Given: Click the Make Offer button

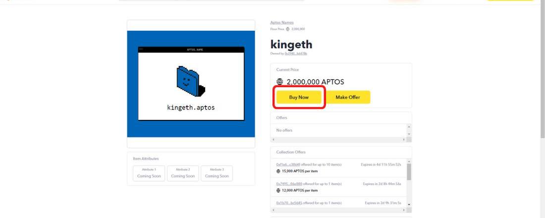Looking at the screenshot, I should coord(348,97).
